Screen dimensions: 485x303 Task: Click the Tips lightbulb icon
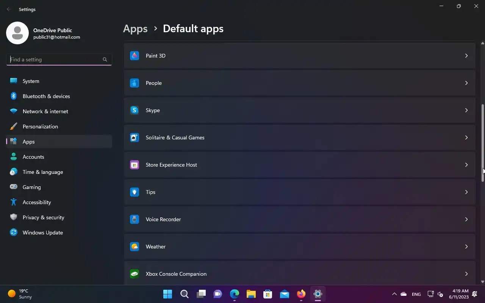(135, 192)
